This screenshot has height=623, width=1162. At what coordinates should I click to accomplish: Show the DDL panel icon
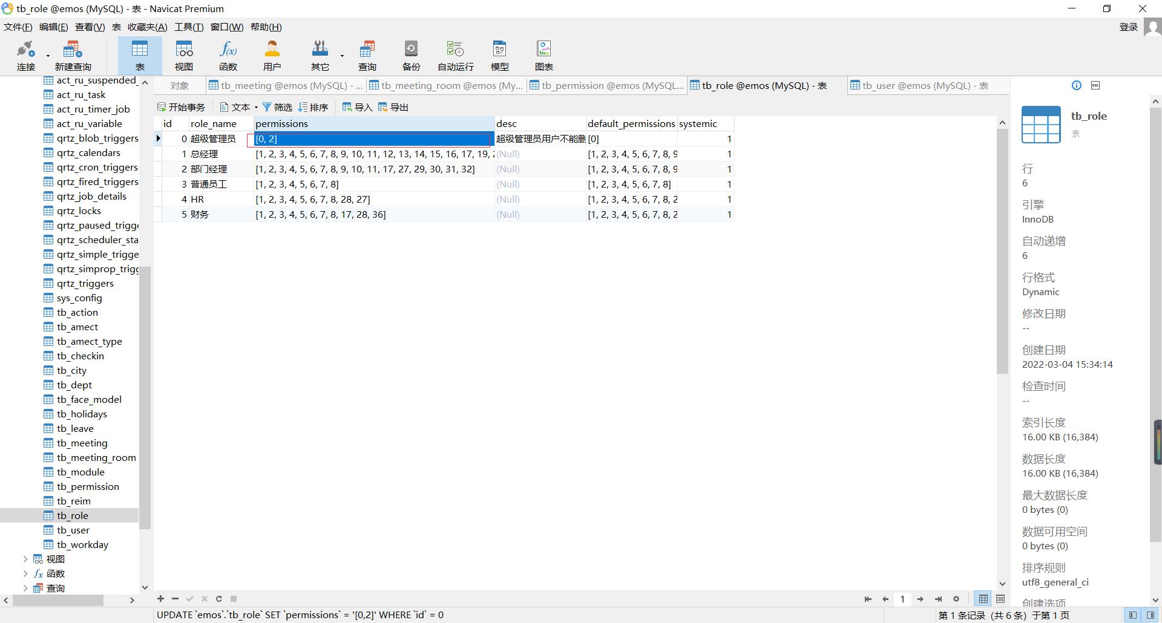click(1095, 85)
